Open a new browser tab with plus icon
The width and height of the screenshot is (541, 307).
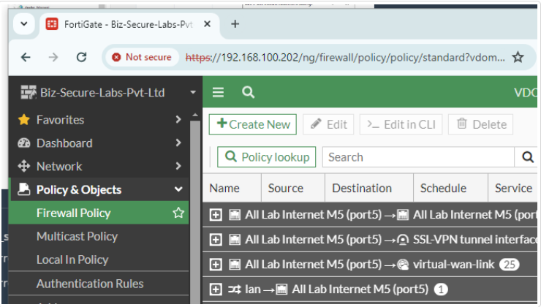click(x=235, y=24)
